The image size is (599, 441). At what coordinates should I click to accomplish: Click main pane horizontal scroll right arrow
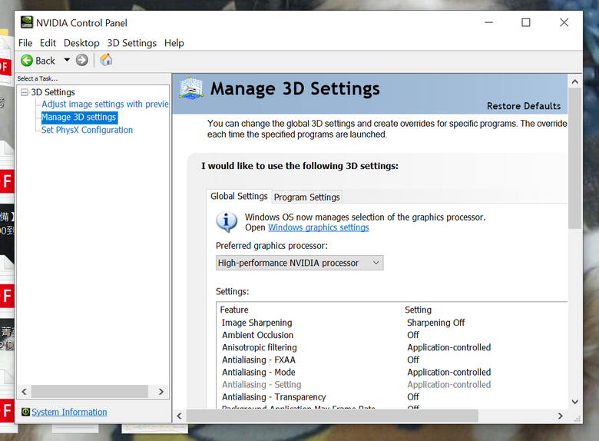tap(560, 416)
